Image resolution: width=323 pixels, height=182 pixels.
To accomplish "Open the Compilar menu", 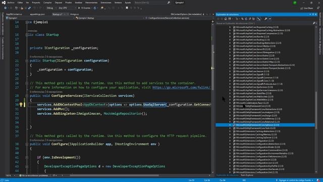I will click(x=47, y=3).
